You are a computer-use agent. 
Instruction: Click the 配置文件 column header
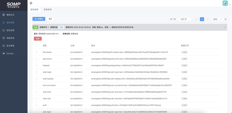pyautogui.click(x=185, y=45)
